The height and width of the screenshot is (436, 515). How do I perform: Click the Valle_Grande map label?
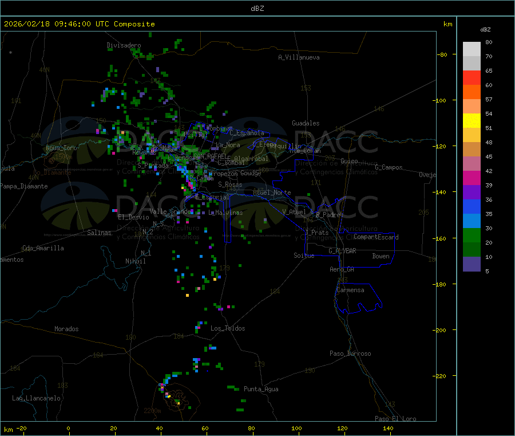coord(170,211)
